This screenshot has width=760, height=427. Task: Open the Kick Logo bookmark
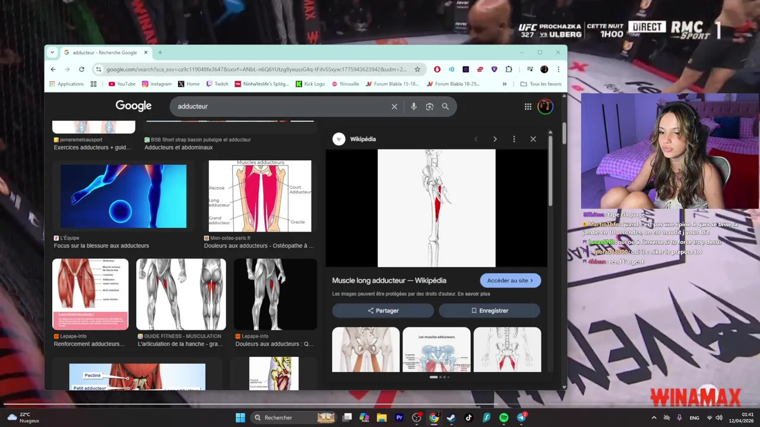(311, 84)
